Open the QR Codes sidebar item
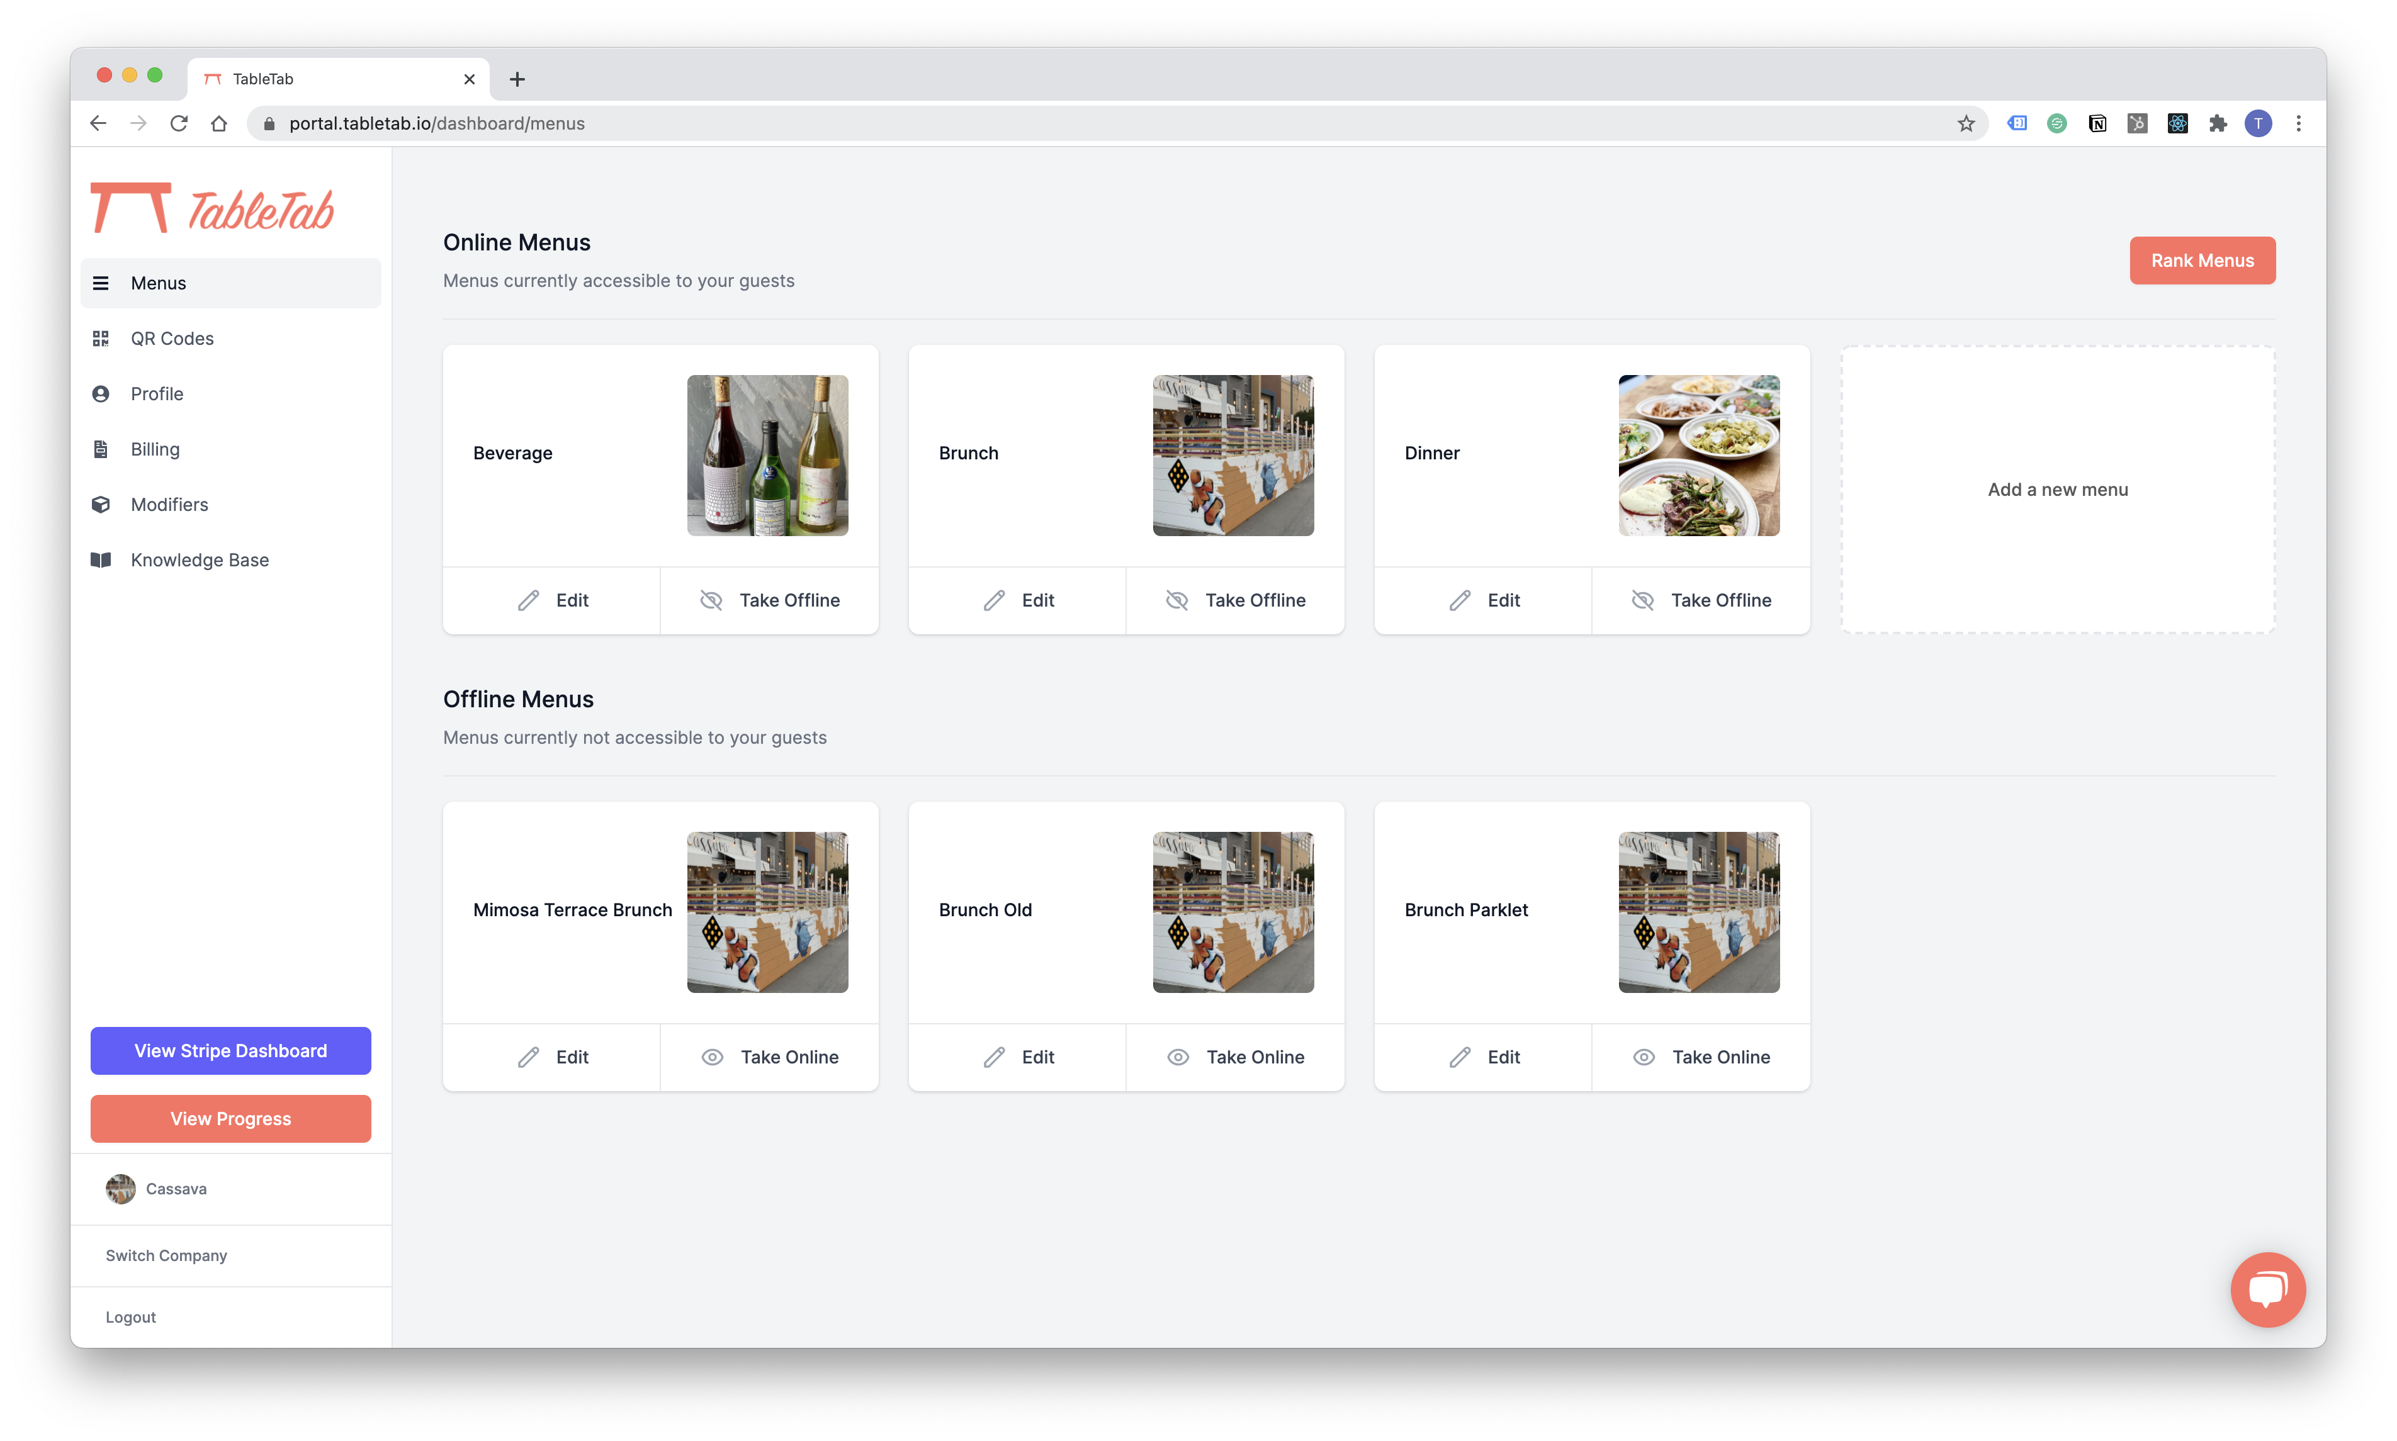 pyautogui.click(x=172, y=338)
